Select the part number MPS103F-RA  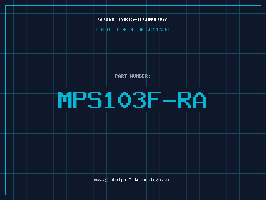coord(132,100)
